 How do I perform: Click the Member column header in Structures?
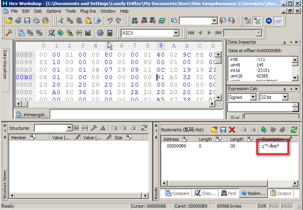(x=29, y=138)
